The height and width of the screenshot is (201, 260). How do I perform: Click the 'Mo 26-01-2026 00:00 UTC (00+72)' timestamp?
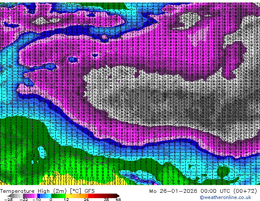203,191
